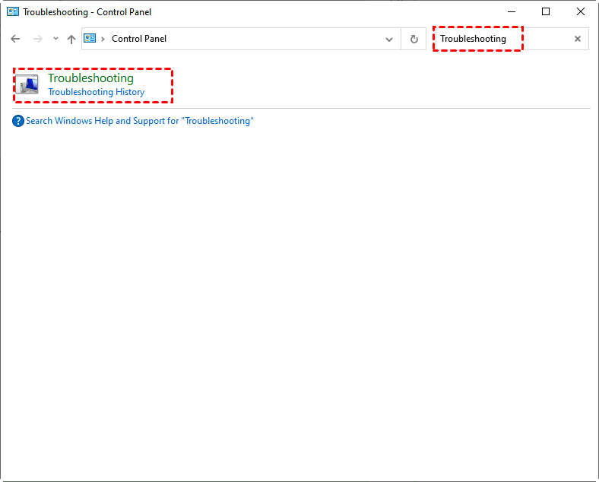Maximize the Control Panel window
The width and height of the screenshot is (599, 482).
pyautogui.click(x=546, y=12)
